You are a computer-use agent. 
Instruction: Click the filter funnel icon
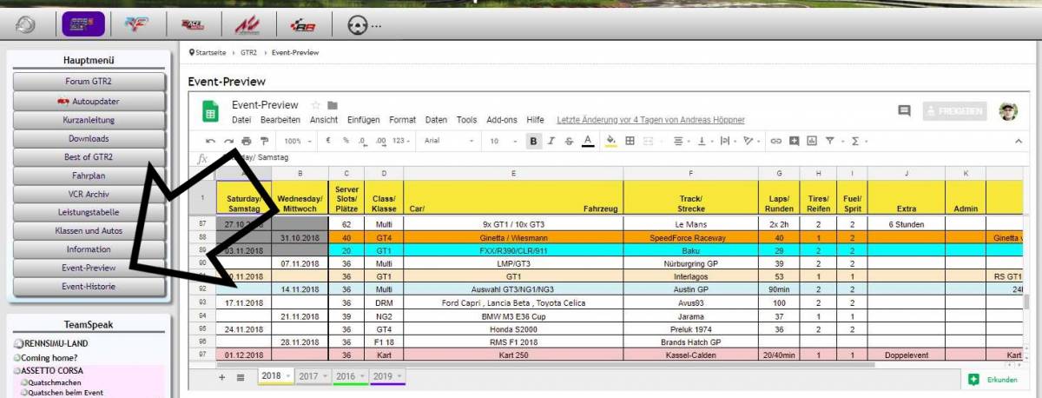[x=831, y=141]
